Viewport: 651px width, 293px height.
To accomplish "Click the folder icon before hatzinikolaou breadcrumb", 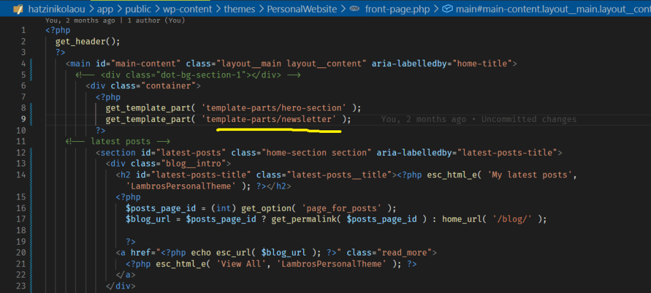I will tap(18, 8).
